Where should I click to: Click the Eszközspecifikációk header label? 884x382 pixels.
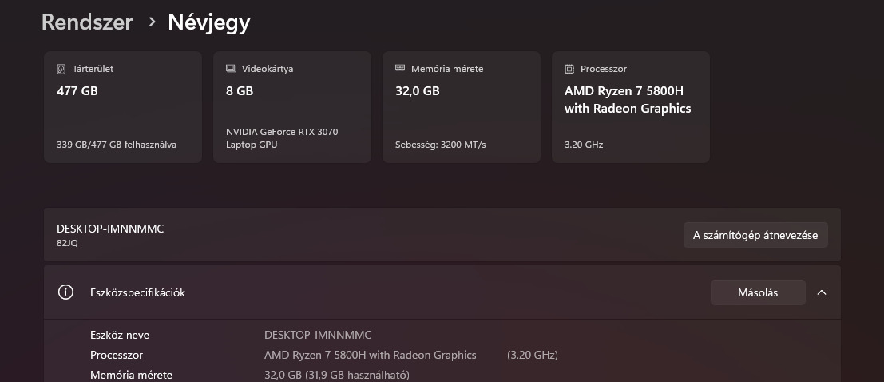[137, 292]
